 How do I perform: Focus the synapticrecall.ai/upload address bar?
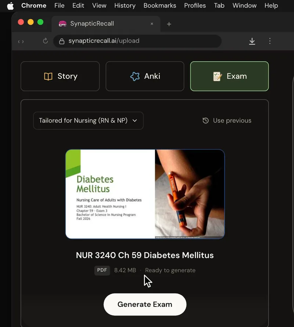(137, 41)
